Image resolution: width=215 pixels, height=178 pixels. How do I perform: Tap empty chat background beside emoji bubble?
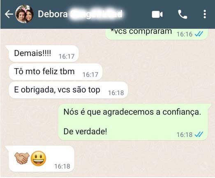coord(137,158)
